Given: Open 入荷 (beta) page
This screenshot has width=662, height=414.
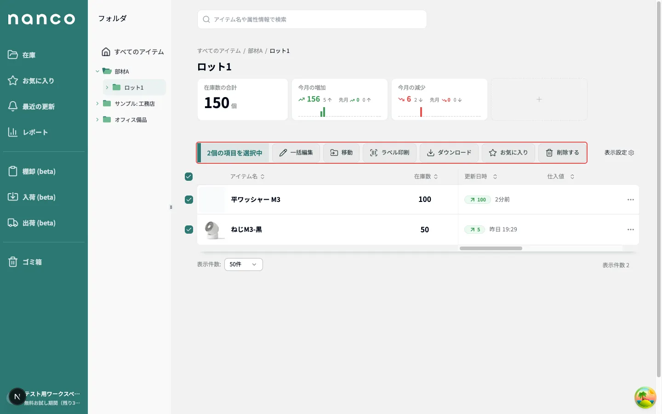Looking at the screenshot, I should (32, 197).
